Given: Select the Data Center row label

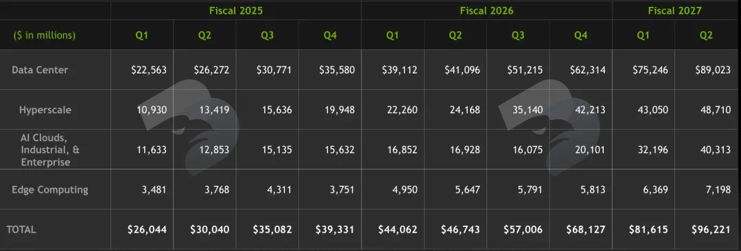Looking at the screenshot, I should tap(40, 70).
